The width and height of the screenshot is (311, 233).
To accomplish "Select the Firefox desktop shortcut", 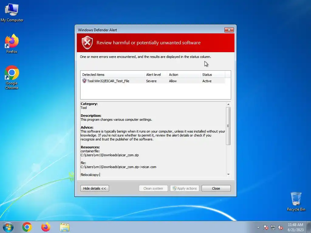I will 12,44.
